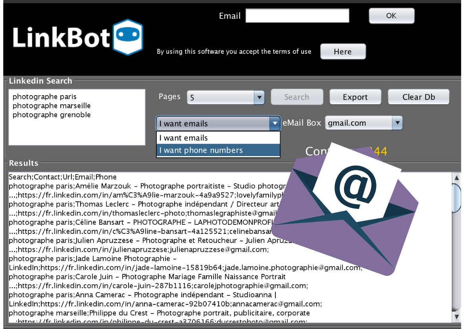This screenshot has width=465, height=329.
Task: Click the Julien Apruzzese result row
Action: click(150, 240)
